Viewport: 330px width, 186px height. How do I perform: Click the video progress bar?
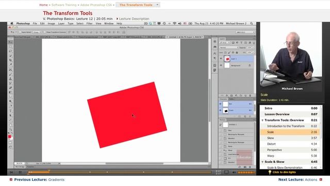tap(120, 172)
